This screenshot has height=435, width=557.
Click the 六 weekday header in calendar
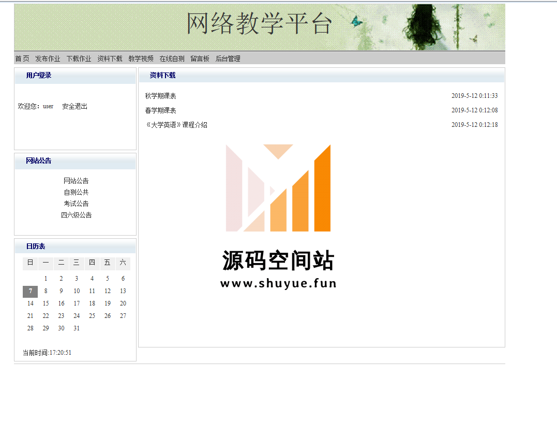click(123, 263)
